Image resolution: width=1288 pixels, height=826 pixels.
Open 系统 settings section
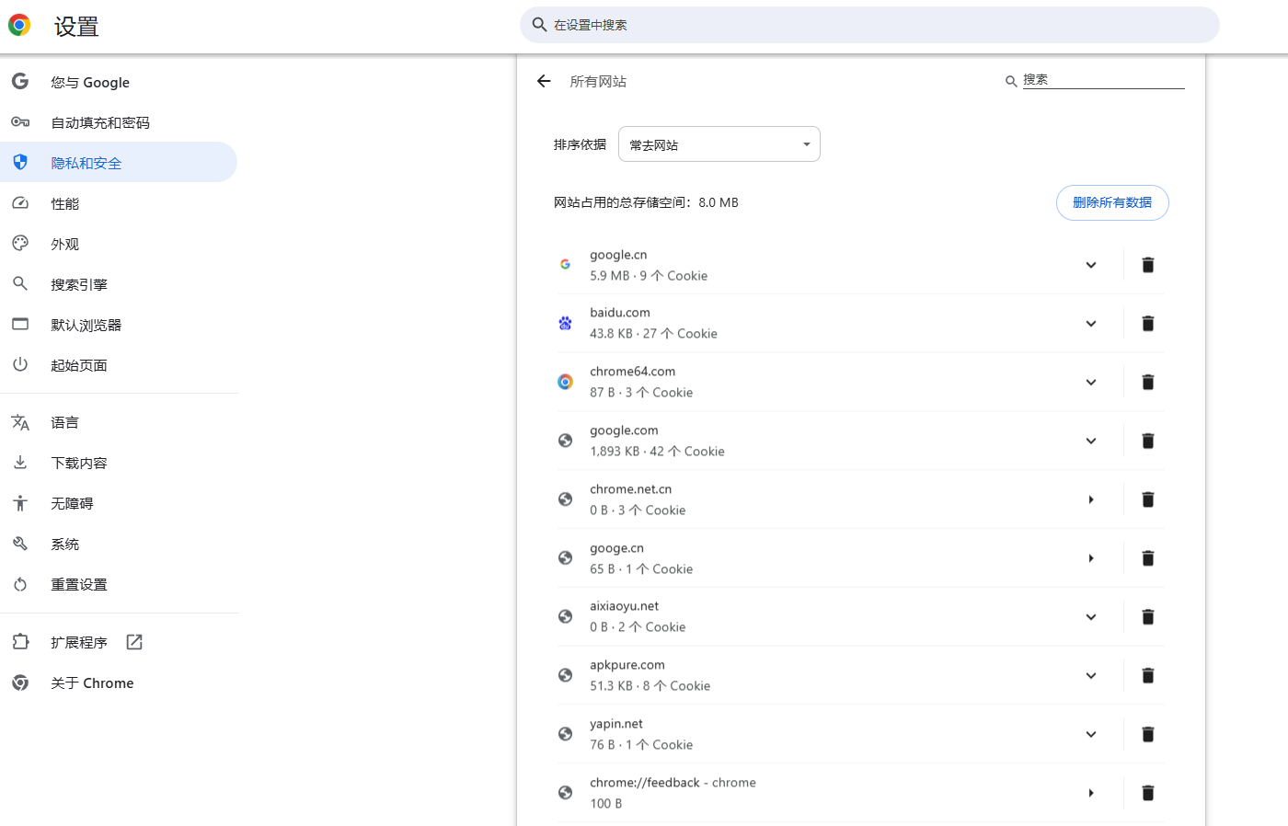coord(119,544)
